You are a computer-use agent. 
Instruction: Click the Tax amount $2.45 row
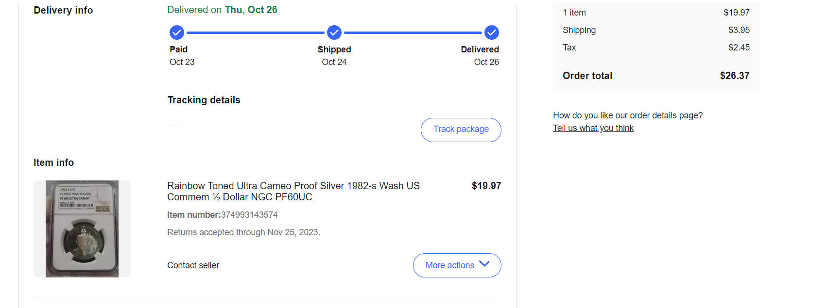click(x=739, y=48)
